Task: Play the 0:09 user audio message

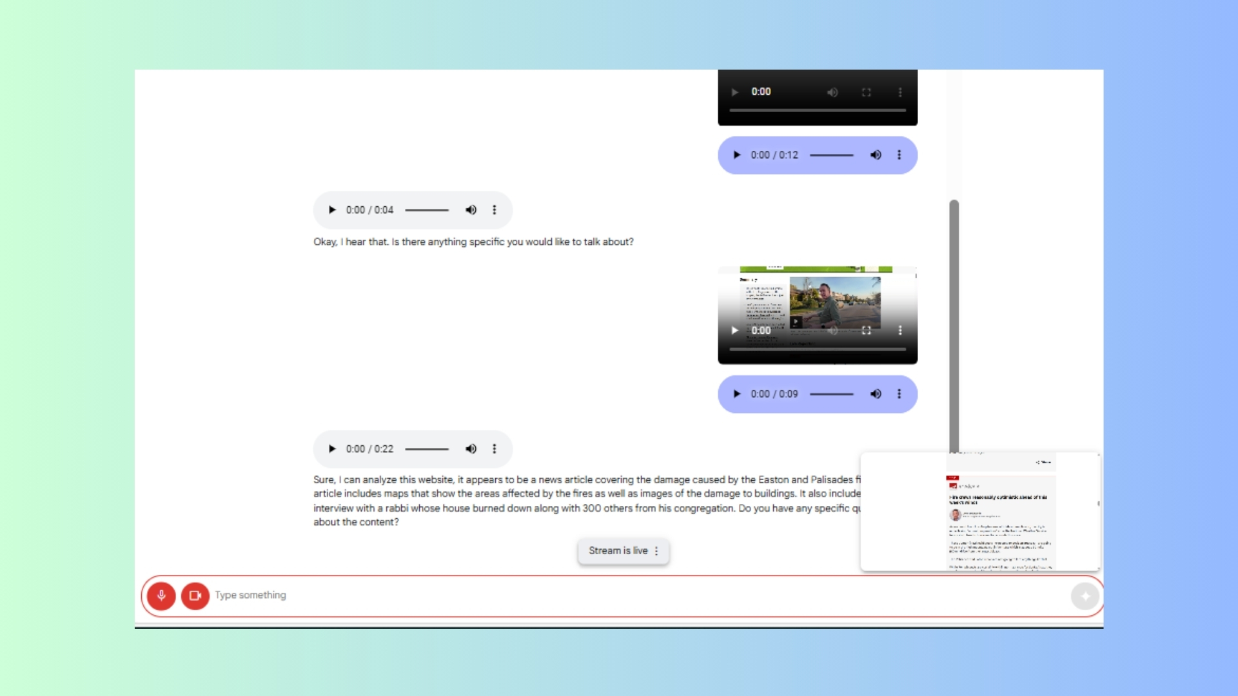Action: coord(737,394)
